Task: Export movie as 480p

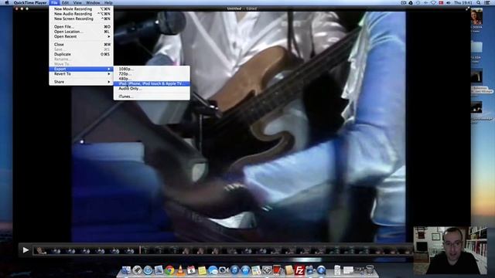Action: click(152, 79)
